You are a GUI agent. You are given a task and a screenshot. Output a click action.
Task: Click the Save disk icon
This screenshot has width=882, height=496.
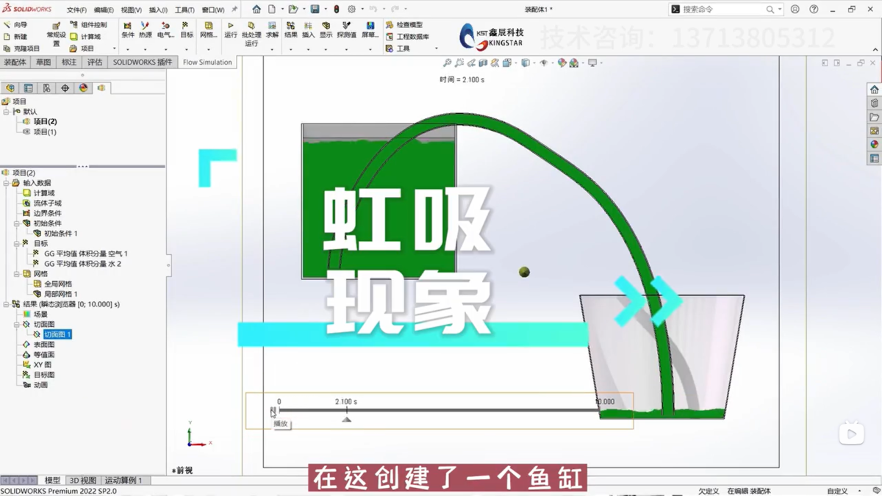(315, 10)
